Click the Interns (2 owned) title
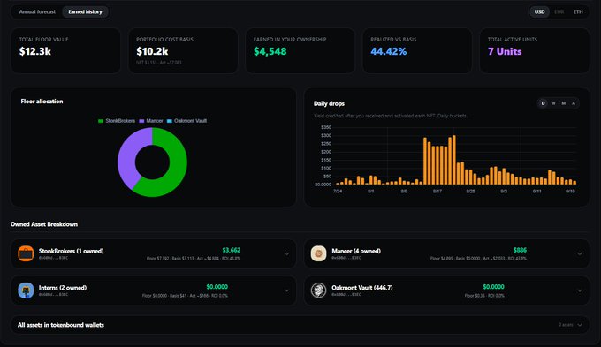Screen dimensions: 601x347 (63, 288)
